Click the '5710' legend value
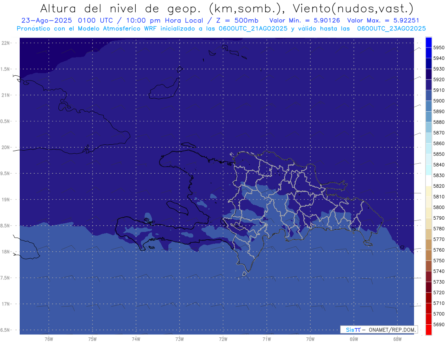 439,303
